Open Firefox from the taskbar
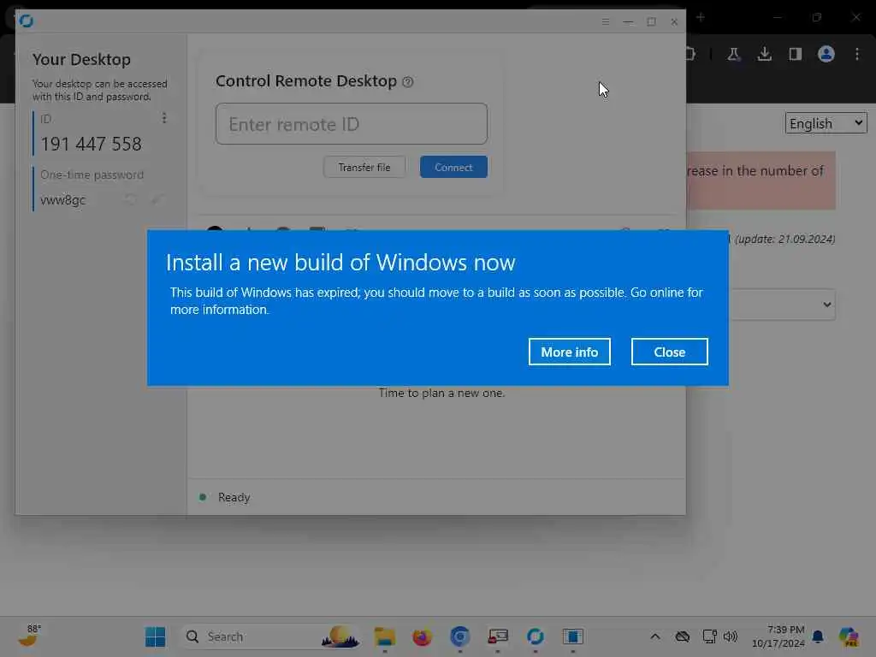This screenshot has height=657, width=876. pos(422,636)
